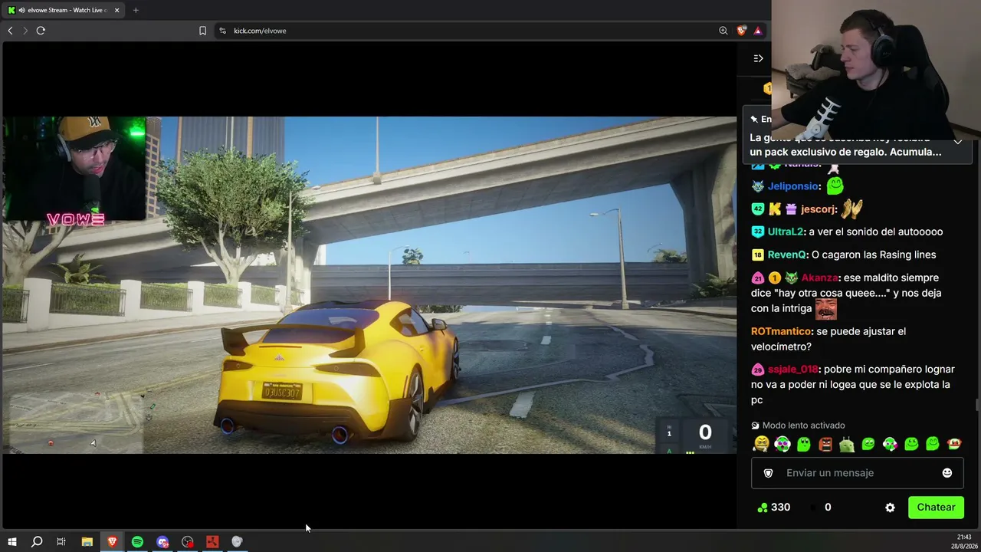Open Windows taskbar search
This screenshot has height=552, width=981.
coord(37,542)
